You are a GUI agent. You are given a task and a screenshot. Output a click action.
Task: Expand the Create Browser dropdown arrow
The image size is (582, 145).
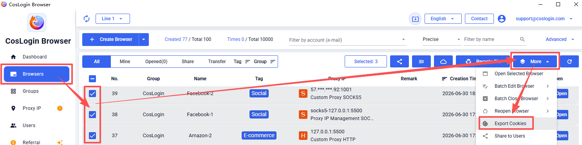[144, 39]
